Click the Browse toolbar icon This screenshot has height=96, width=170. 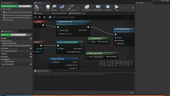tap(54, 8)
